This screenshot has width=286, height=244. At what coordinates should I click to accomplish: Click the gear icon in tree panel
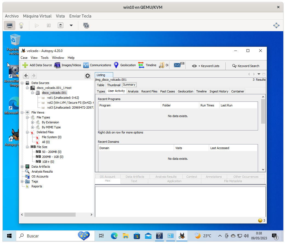tap(87, 76)
